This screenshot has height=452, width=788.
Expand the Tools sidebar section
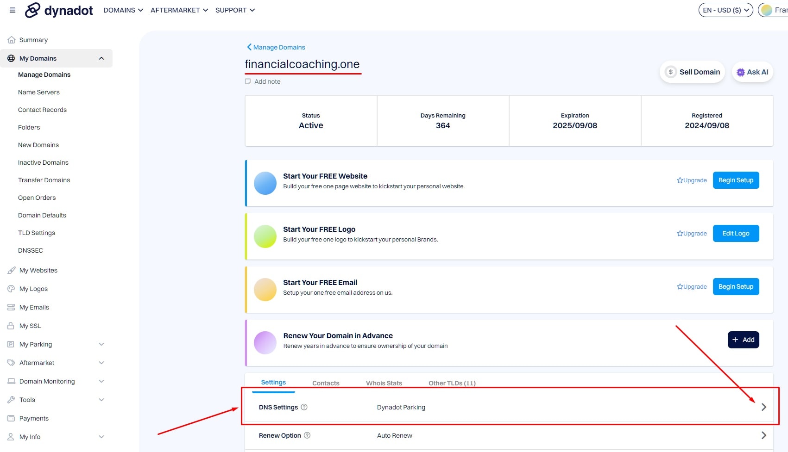tap(101, 400)
